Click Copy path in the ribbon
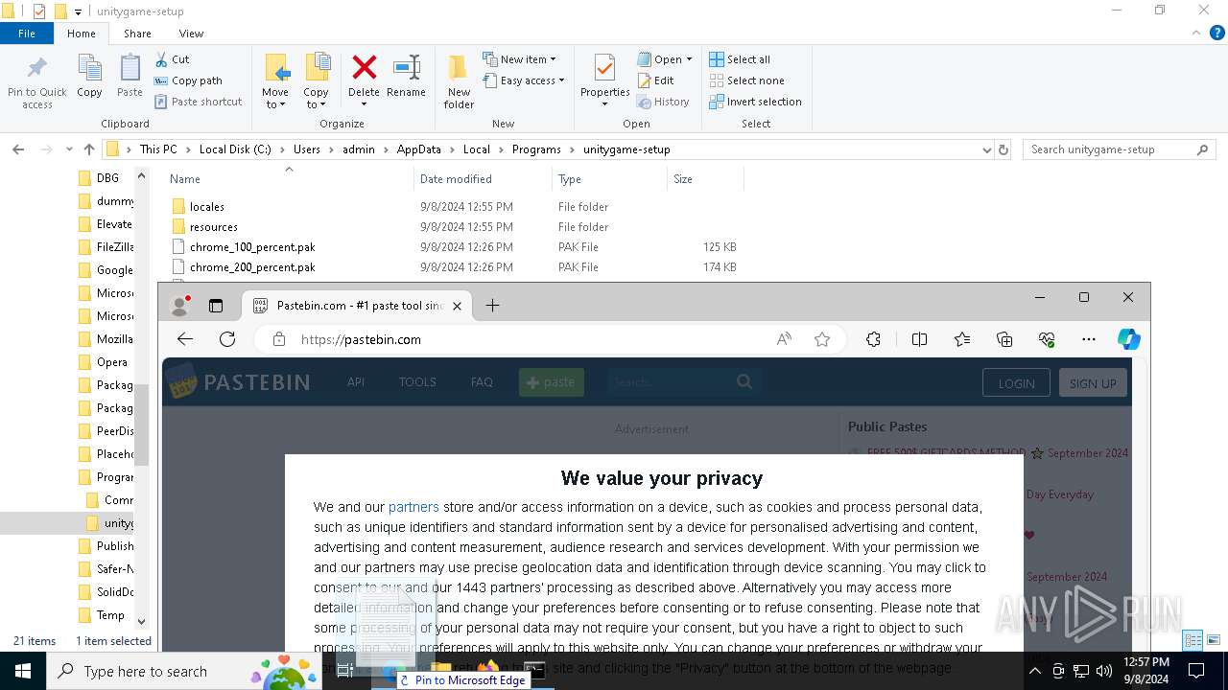The height and width of the screenshot is (690, 1228). (x=188, y=80)
